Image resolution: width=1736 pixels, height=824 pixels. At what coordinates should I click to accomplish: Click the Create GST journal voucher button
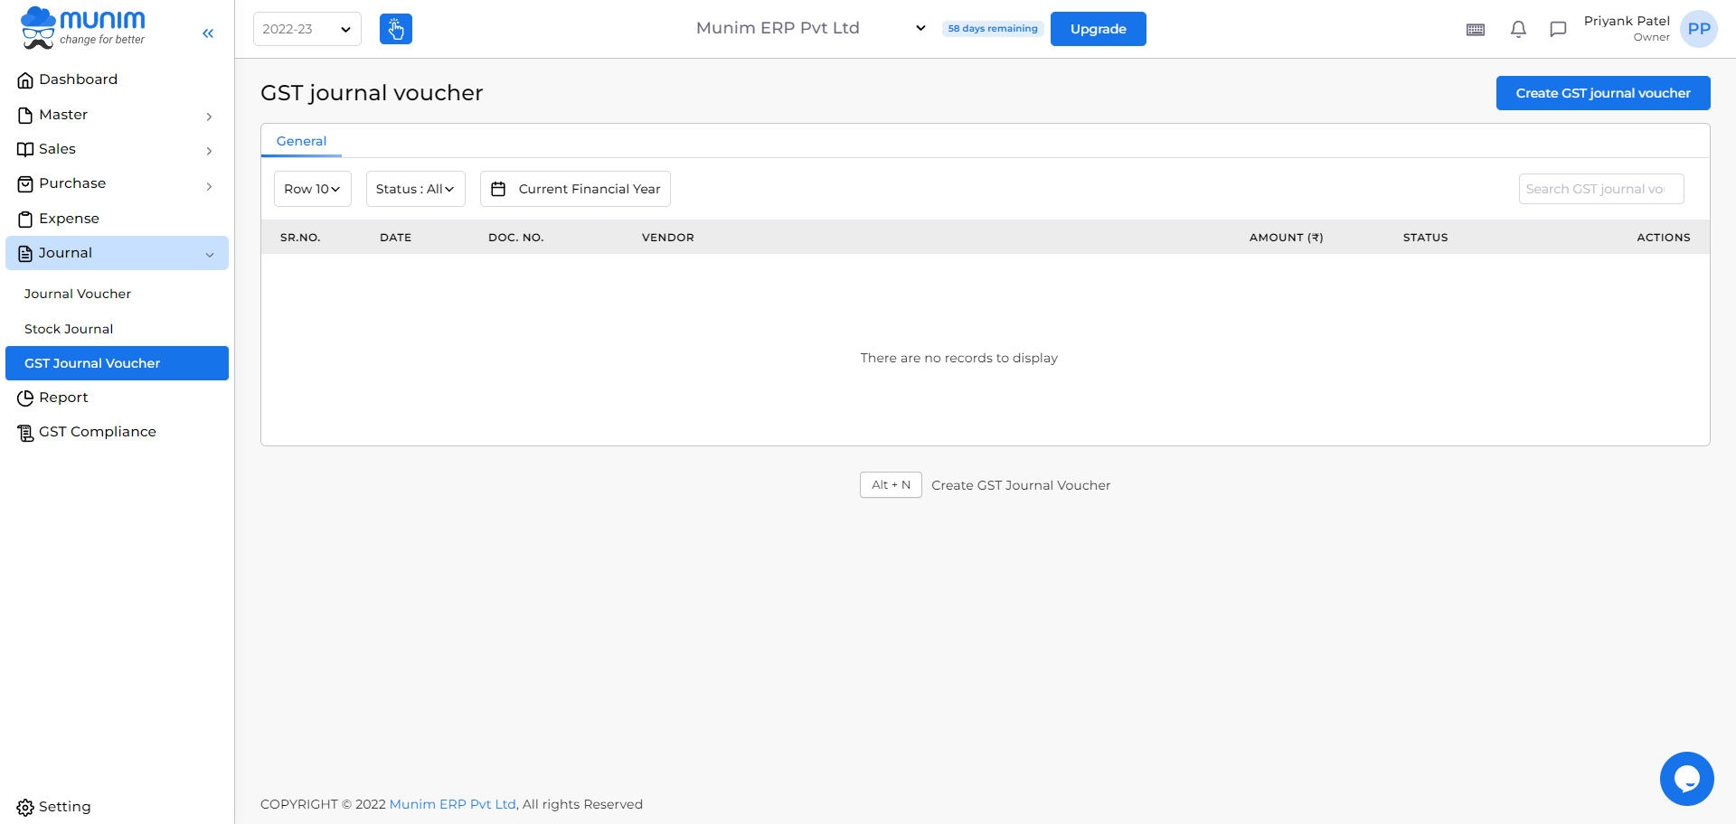point(1602,92)
